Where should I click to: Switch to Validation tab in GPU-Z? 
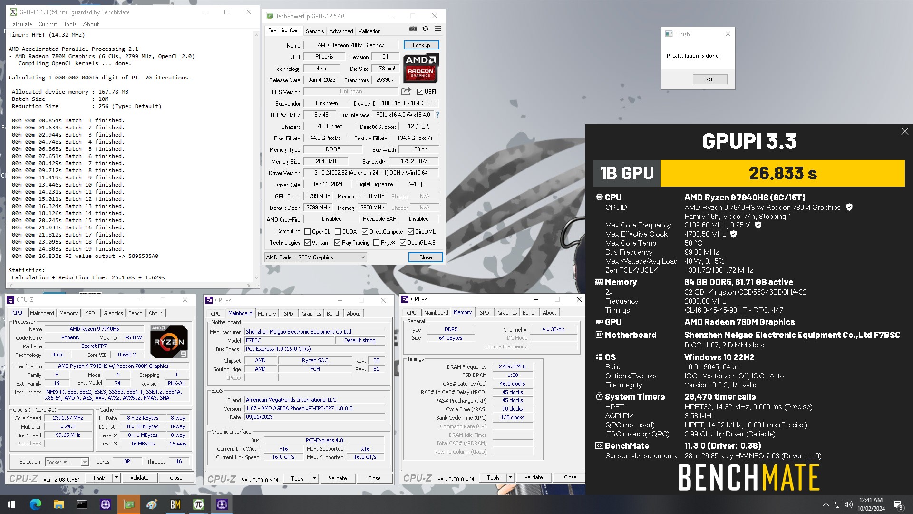point(369,31)
